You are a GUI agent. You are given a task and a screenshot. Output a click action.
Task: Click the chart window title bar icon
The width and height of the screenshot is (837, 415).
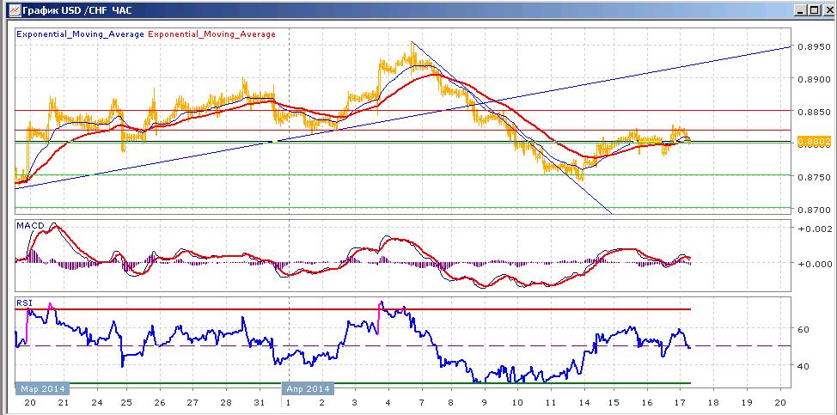(x=14, y=9)
